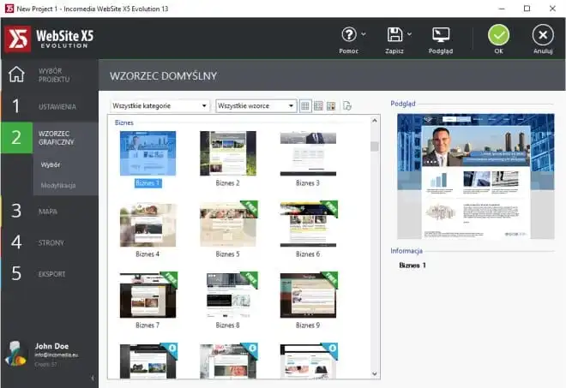Switch to small thumbnails grid view
Viewport: 566px width, 388px height.
(305, 106)
